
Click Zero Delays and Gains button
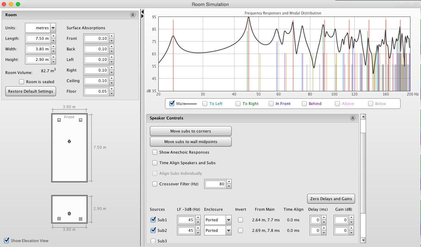click(x=331, y=199)
